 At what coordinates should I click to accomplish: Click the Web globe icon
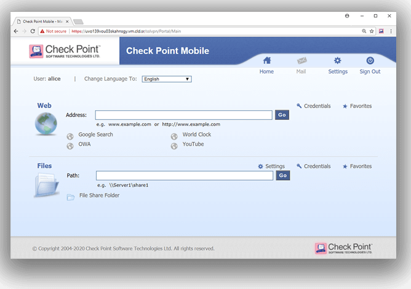[46, 124]
